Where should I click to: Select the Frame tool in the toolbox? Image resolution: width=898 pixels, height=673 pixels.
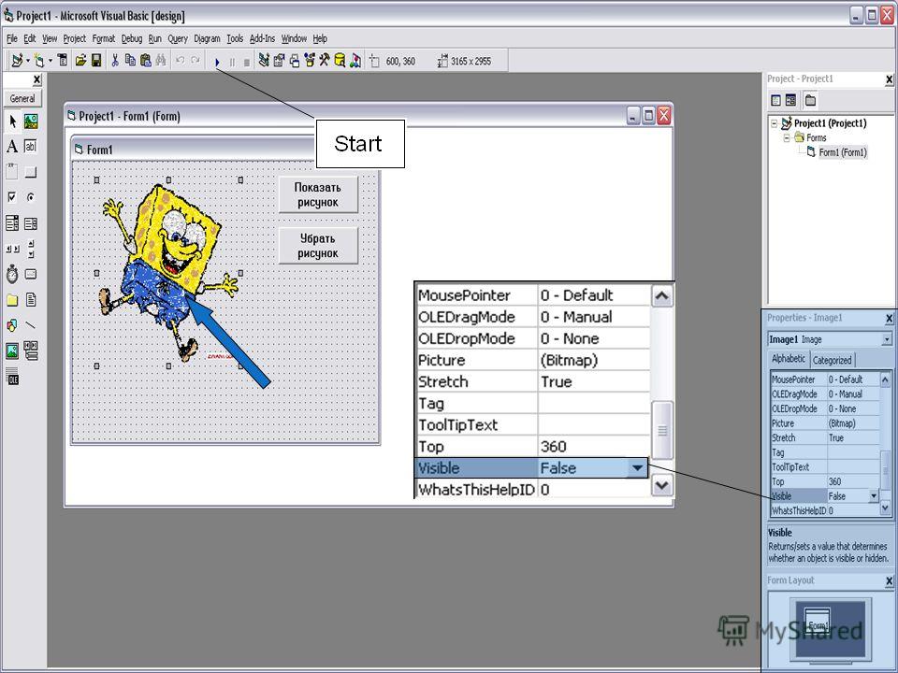(12, 172)
